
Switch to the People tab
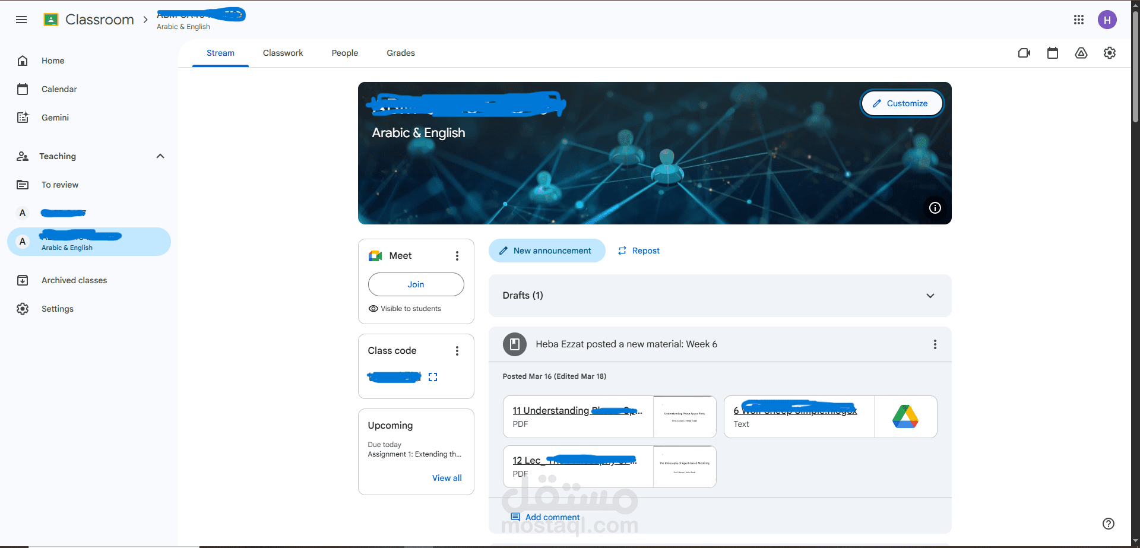[344, 53]
